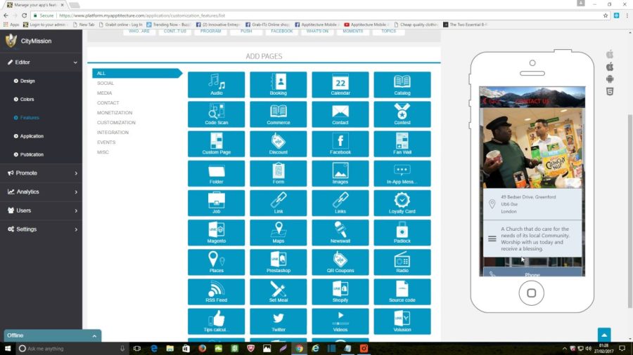Open the Design editor link
The width and height of the screenshot is (633, 355).
click(x=27, y=81)
